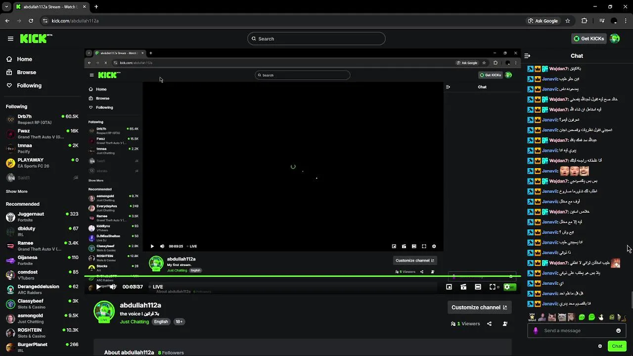Screen dimensions: 633x356
Task: Open the Chrome three-dot menu
Action: [626, 21]
